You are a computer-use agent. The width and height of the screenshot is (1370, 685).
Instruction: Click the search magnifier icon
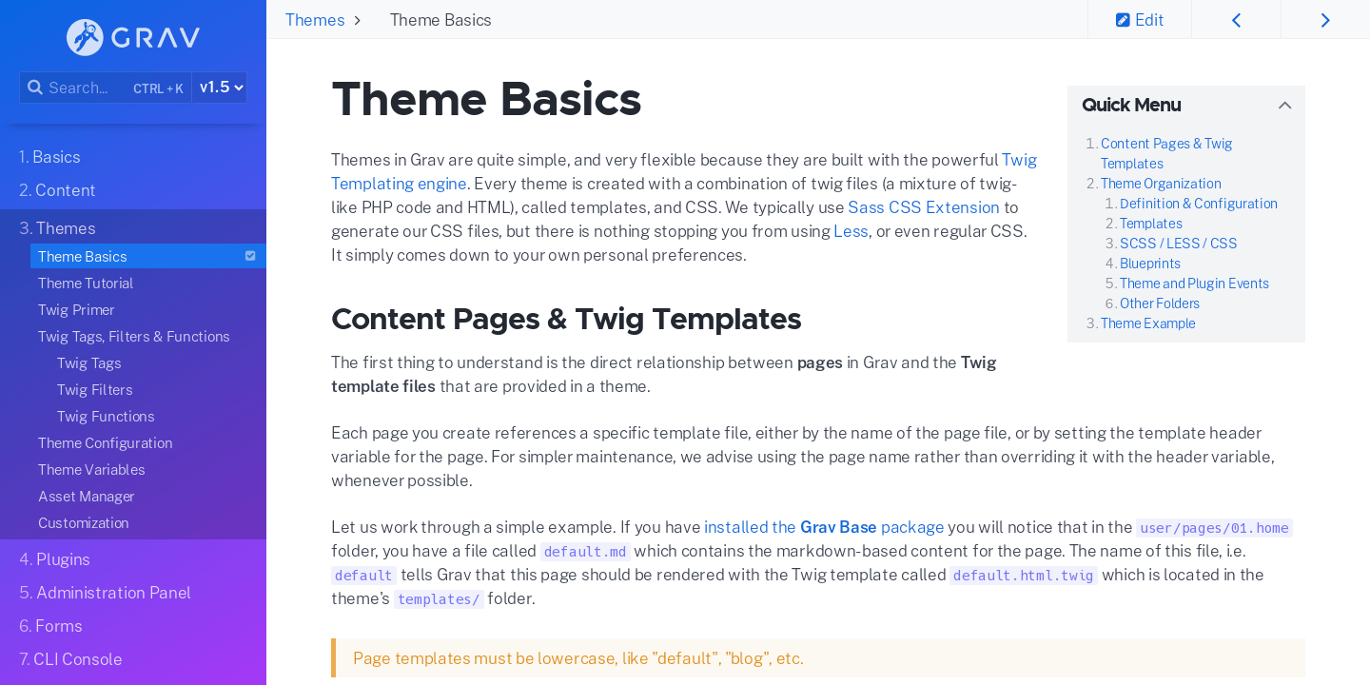[x=35, y=87]
